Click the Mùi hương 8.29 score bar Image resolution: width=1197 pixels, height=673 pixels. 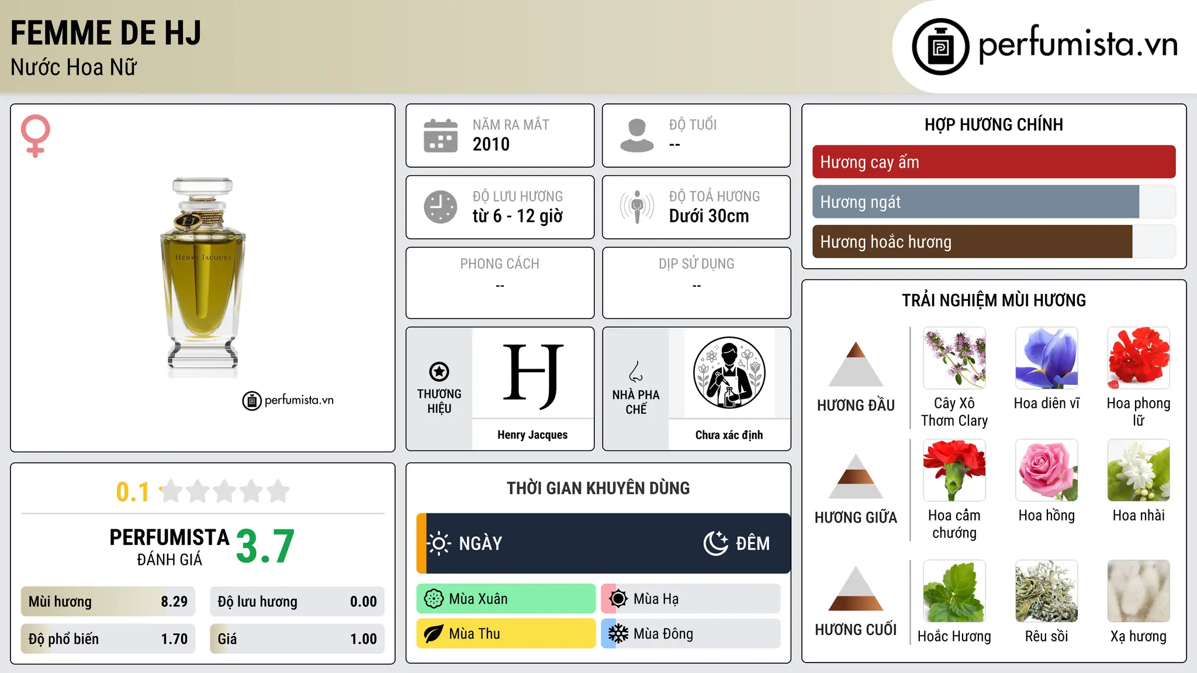coord(108,602)
